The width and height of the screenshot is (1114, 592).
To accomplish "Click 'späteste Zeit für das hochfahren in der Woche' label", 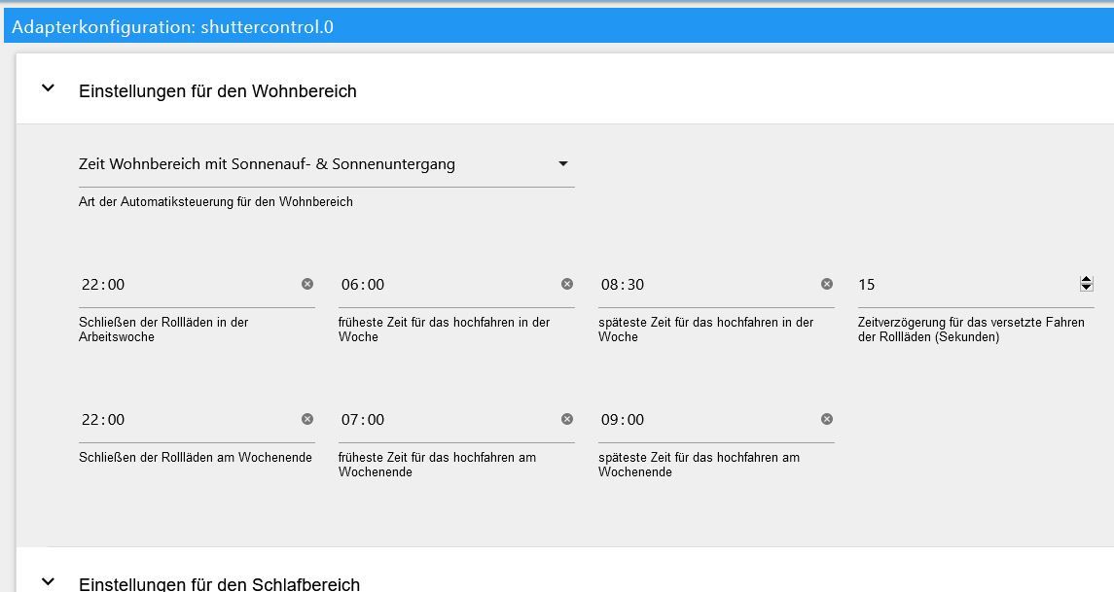I will tap(705, 330).
